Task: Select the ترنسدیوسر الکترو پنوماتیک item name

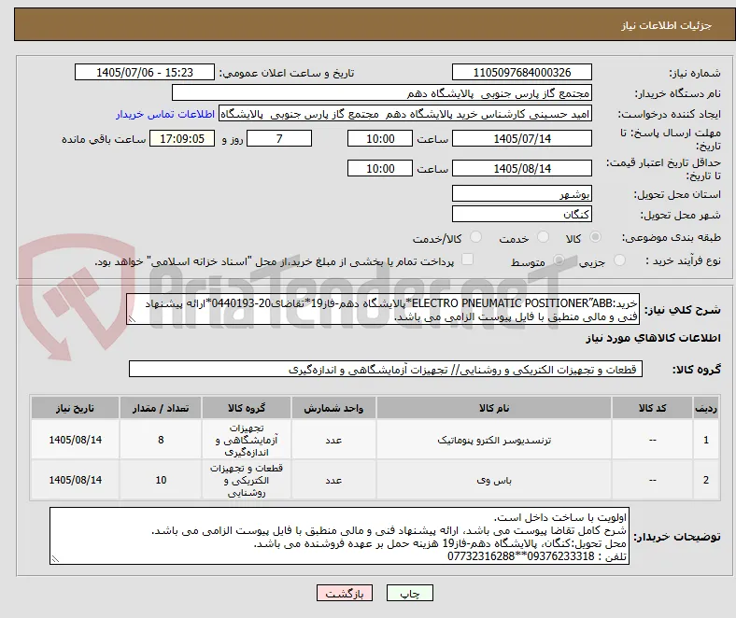Action: click(494, 440)
